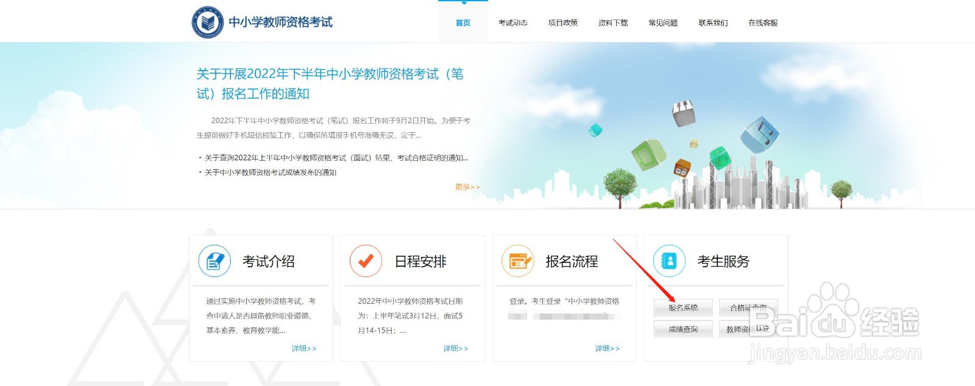Open the 常见问题 menu item

(x=663, y=23)
